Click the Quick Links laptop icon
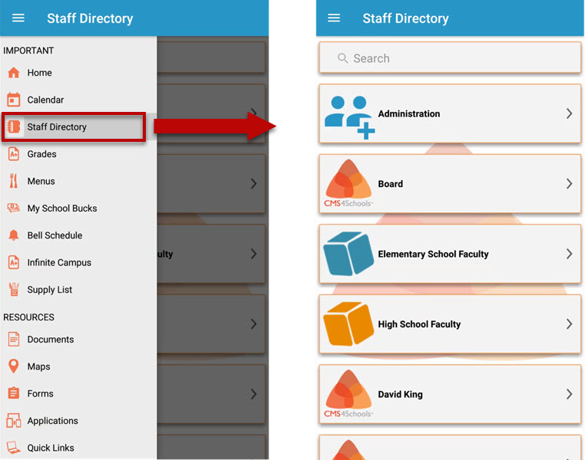 coord(14,448)
